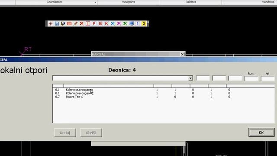Click the blue X icon in toolbar

pyautogui.click(x=113, y=23)
